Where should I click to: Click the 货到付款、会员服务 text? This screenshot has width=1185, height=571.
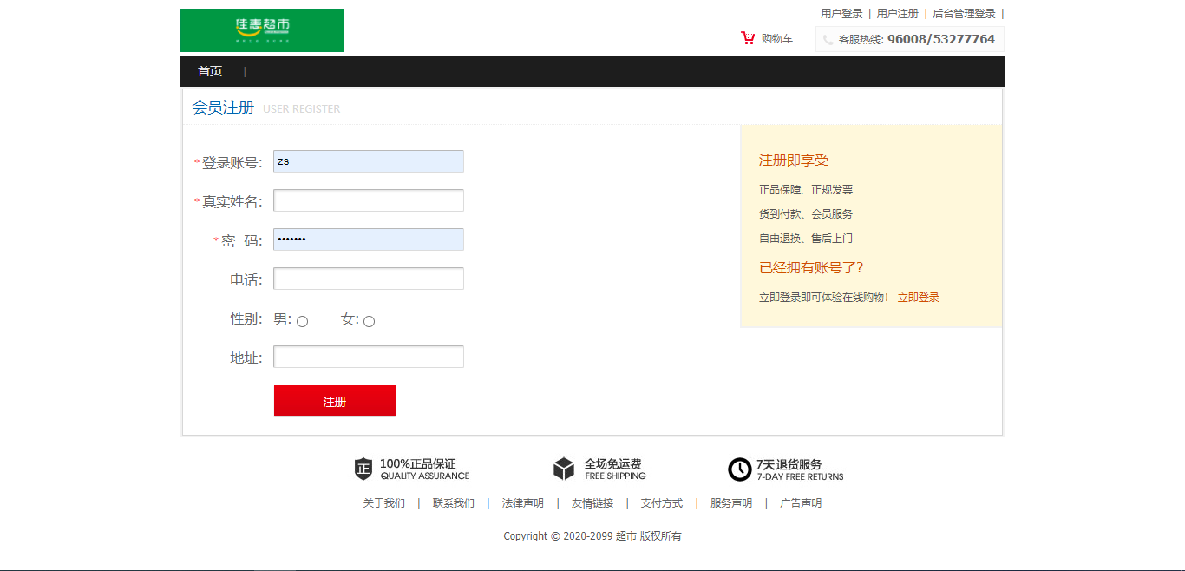(x=806, y=214)
